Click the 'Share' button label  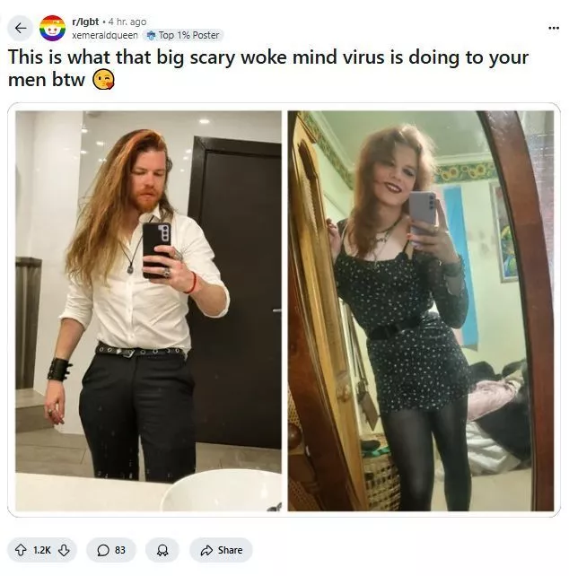coord(230,550)
